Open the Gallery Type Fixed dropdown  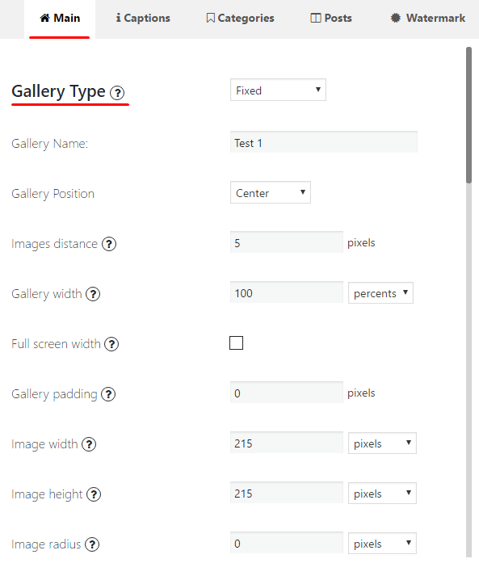point(279,90)
